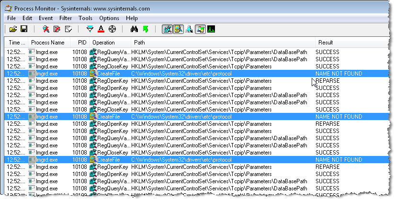Toggle event capture with the magnifier icon

point(45,29)
